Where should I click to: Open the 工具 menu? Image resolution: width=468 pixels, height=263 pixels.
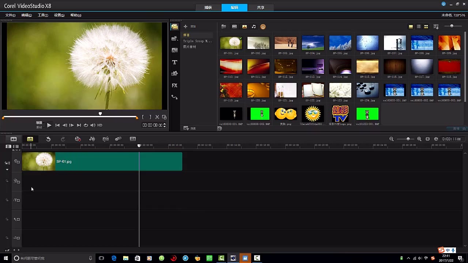click(x=43, y=15)
